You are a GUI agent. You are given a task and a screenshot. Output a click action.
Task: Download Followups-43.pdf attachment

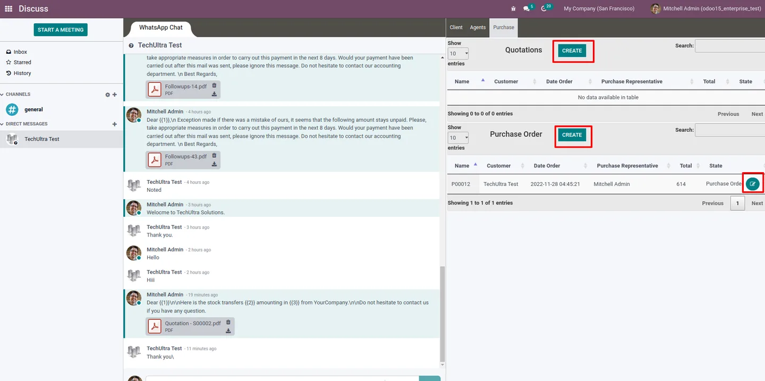click(x=214, y=164)
